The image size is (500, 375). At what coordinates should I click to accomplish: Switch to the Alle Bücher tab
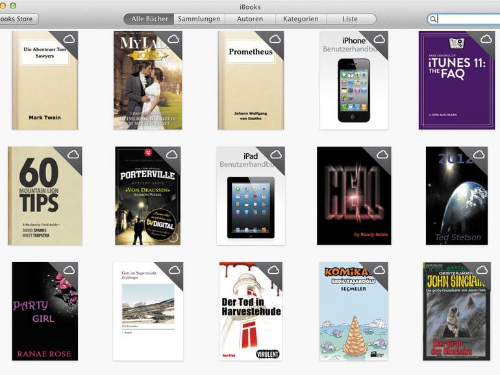pos(149,19)
